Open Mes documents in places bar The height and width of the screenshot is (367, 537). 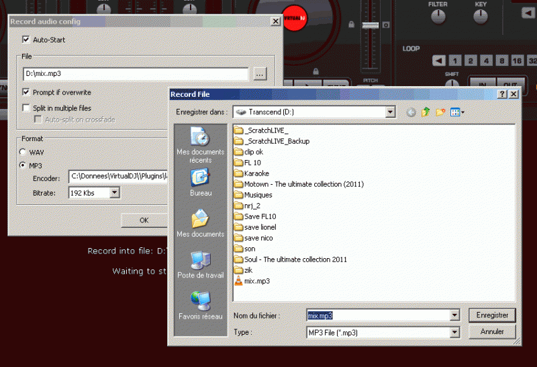click(200, 223)
